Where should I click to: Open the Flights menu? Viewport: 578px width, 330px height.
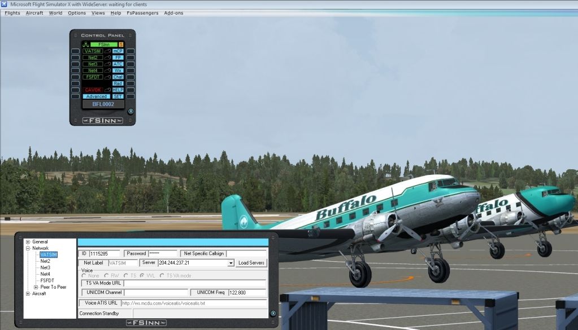click(12, 13)
